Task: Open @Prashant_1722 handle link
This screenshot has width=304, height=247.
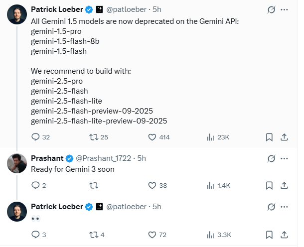Action: pos(103,158)
